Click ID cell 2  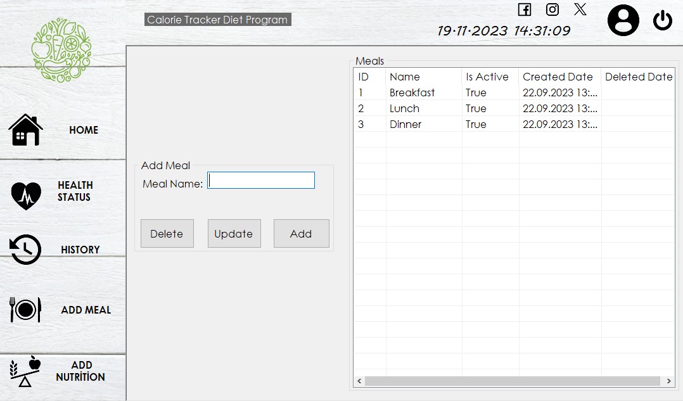(361, 108)
